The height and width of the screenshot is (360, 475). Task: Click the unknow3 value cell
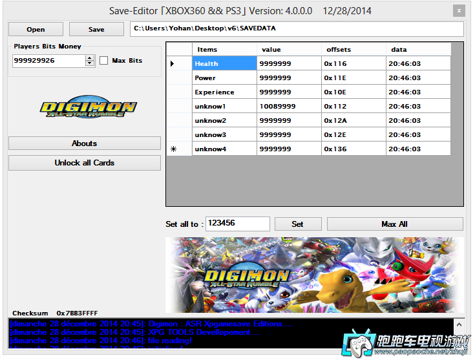pyautogui.click(x=289, y=135)
